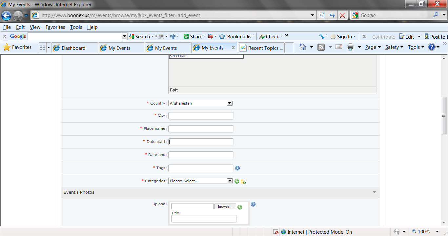Click green add category icon
448x236 pixels.
[x=237, y=181]
